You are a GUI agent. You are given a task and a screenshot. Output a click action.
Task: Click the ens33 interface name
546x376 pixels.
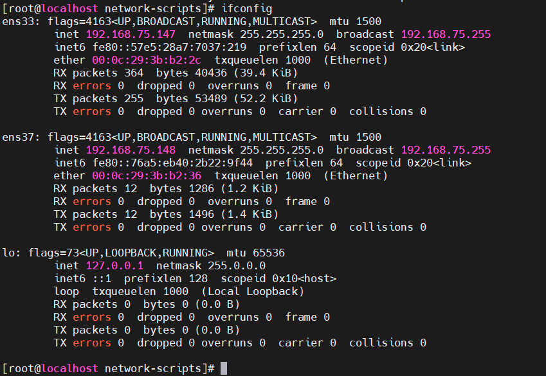click(x=18, y=22)
